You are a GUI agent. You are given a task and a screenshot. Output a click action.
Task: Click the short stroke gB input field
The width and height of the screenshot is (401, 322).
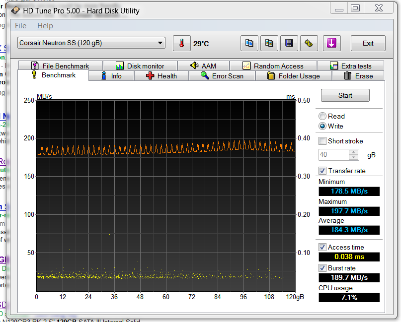333,155
